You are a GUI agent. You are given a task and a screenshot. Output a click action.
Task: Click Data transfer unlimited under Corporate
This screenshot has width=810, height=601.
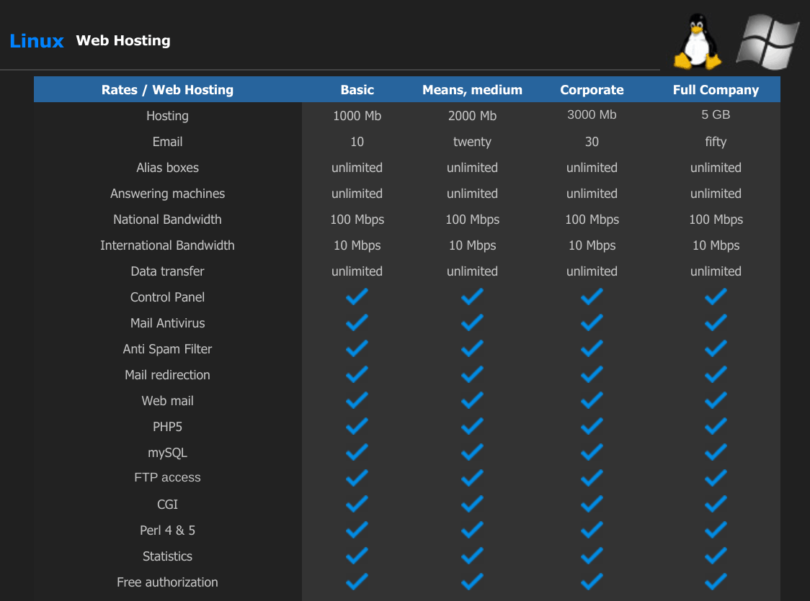coord(592,271)
